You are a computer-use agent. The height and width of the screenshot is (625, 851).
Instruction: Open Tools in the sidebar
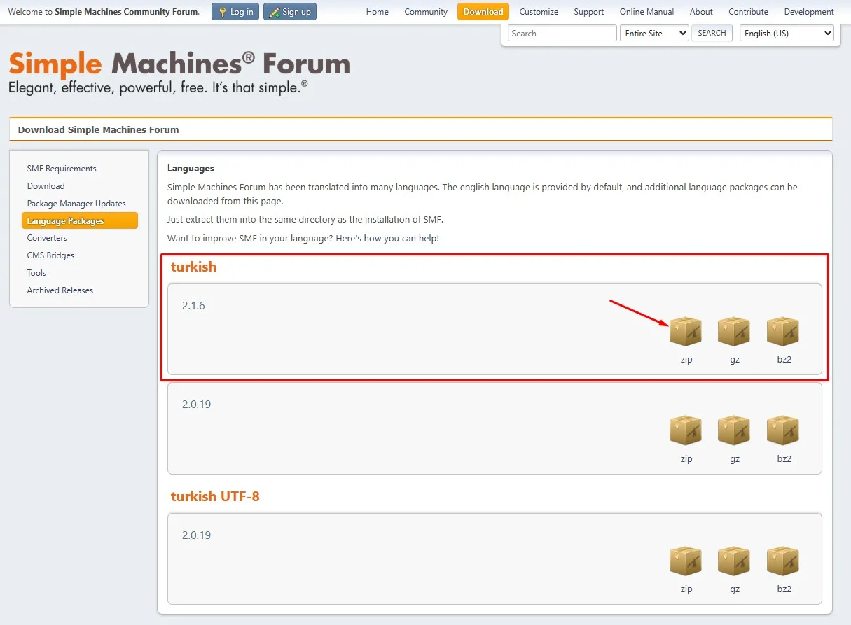[36, 273]
